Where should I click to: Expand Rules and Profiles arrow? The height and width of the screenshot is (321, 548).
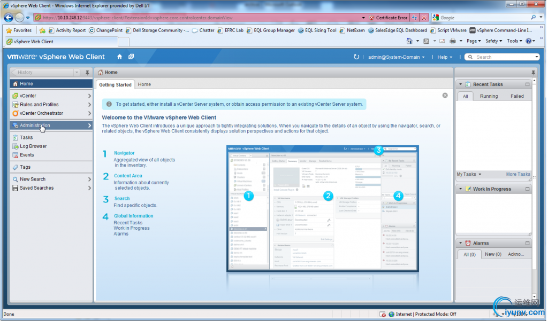tap(89, 104)
